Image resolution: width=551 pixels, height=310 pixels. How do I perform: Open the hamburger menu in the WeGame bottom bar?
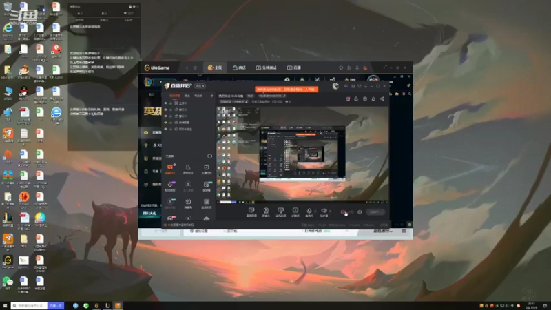[404, 231]
